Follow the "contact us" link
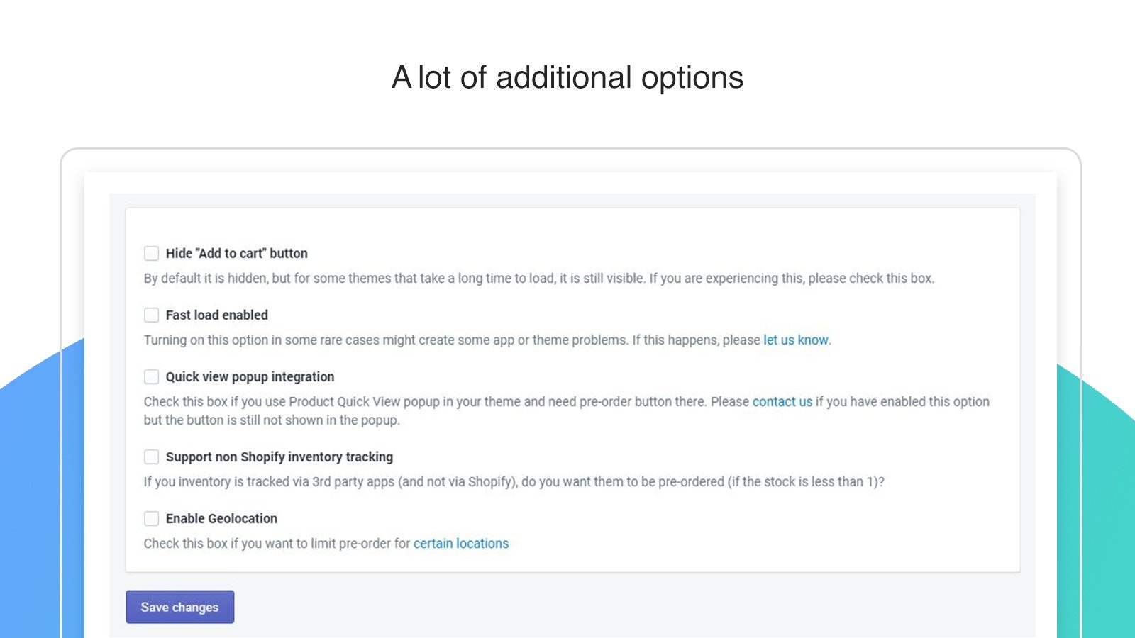Image resolution: width=1135 pixels, height=638 pixels. [782, 401]
